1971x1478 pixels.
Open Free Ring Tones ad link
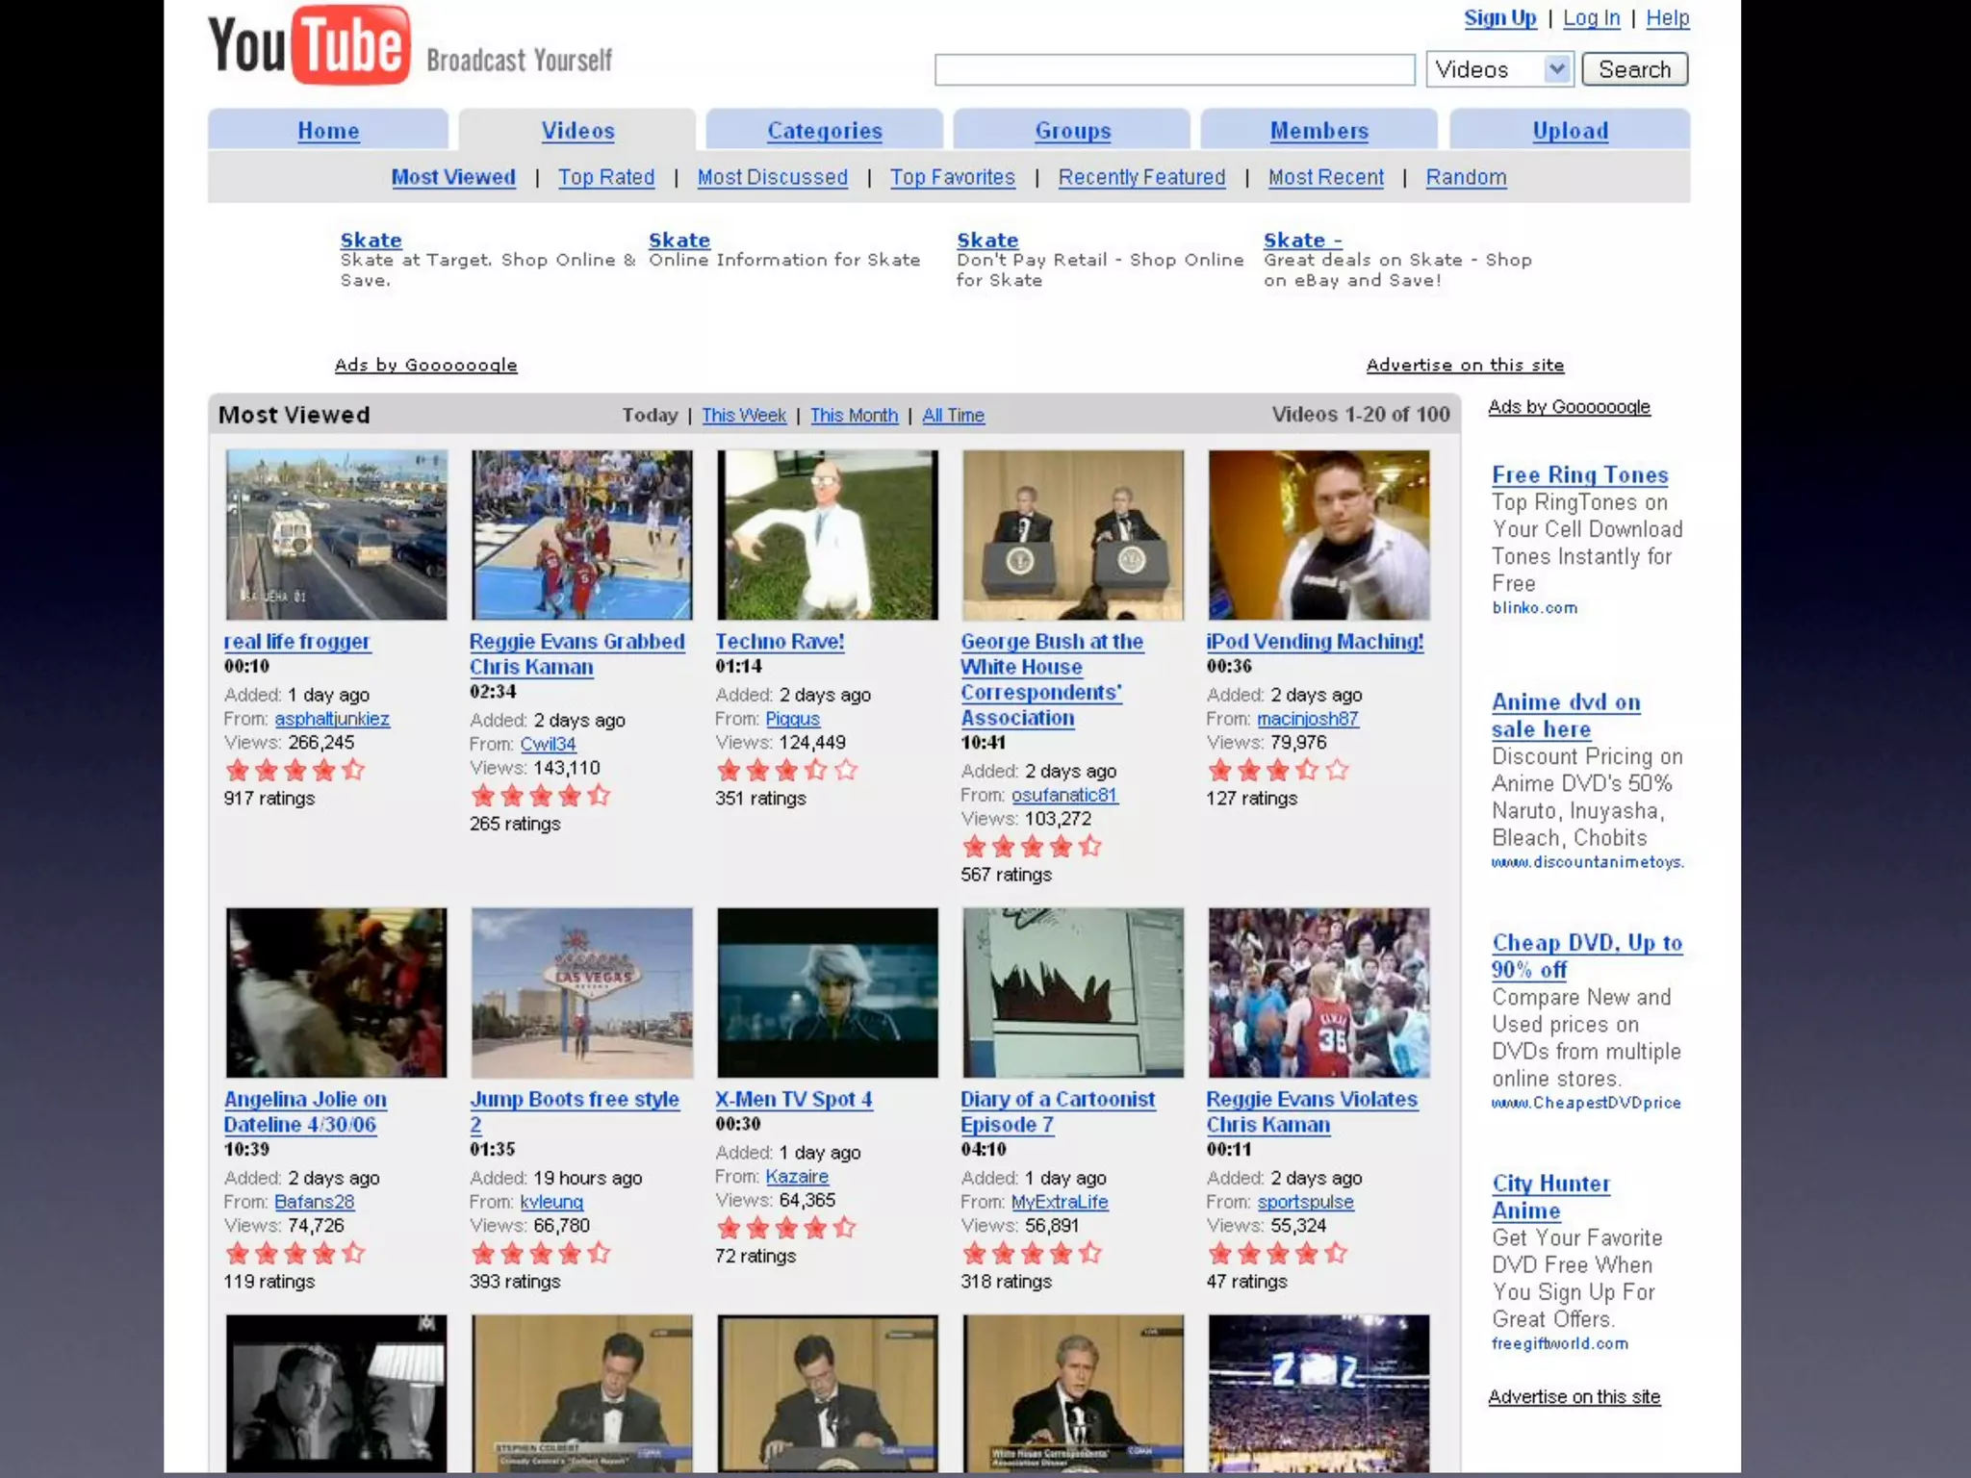click(x=1579, y=474)
